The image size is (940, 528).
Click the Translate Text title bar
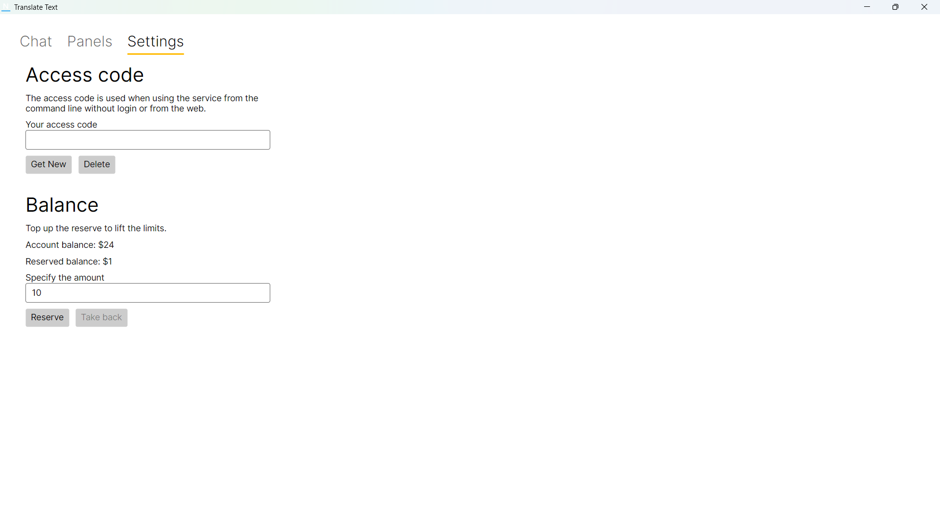[x=35, y=7]
